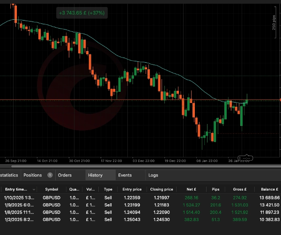Viewport: 281px width, 235px height.
Task: Click the green +3 743.65 £ profit label
Action: pyautogui.click(x=82, y=13)
